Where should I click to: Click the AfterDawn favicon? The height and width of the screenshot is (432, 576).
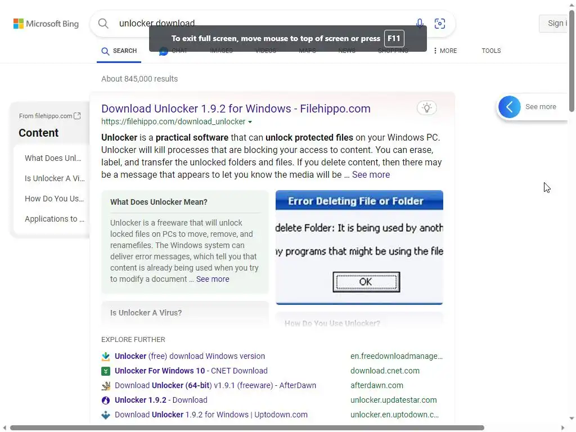106,386
